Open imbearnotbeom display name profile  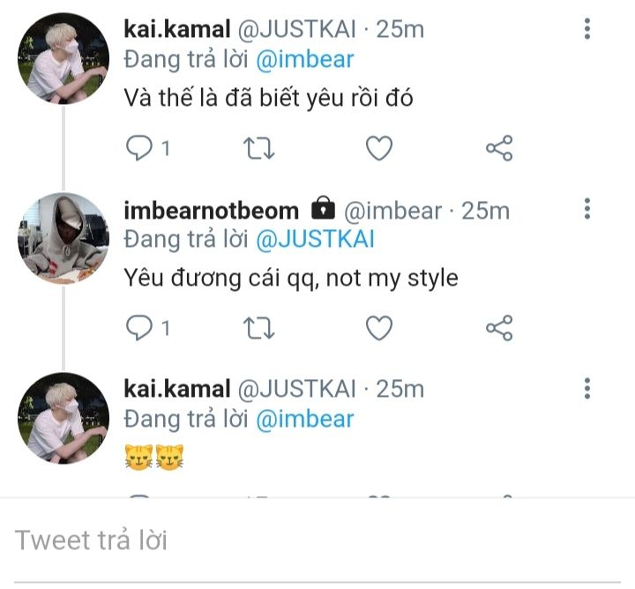[212, 210]
